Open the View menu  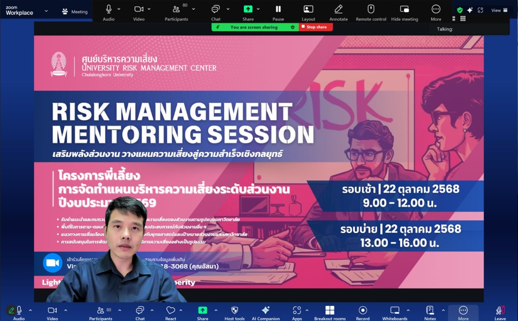(x=499, y=10)
